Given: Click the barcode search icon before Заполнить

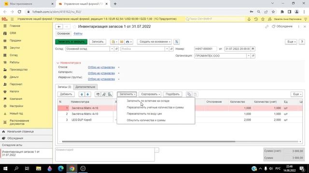Looking at the screenshot, I should [x=110, y=94].
